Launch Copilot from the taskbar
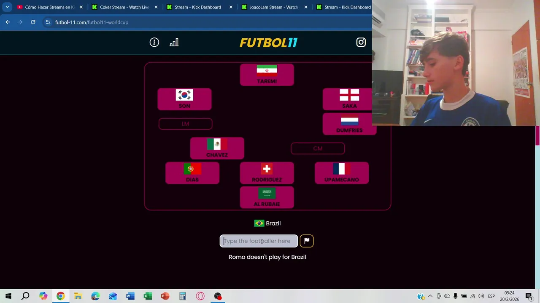The image size is (540, 303). (x=43, y=296)
